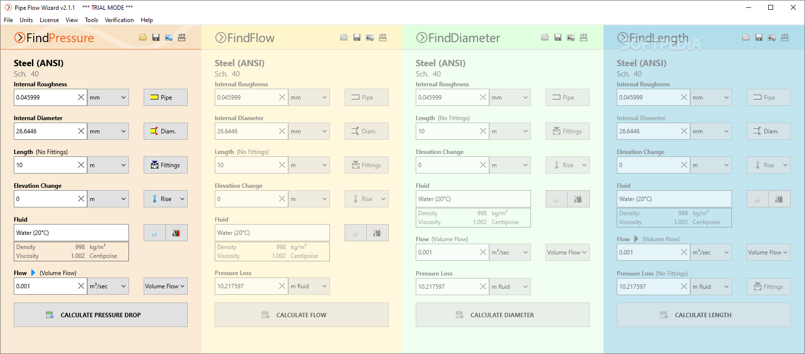Save icon in FindLength header
This screenshot has height=354, width=805.
click(759, 37)
